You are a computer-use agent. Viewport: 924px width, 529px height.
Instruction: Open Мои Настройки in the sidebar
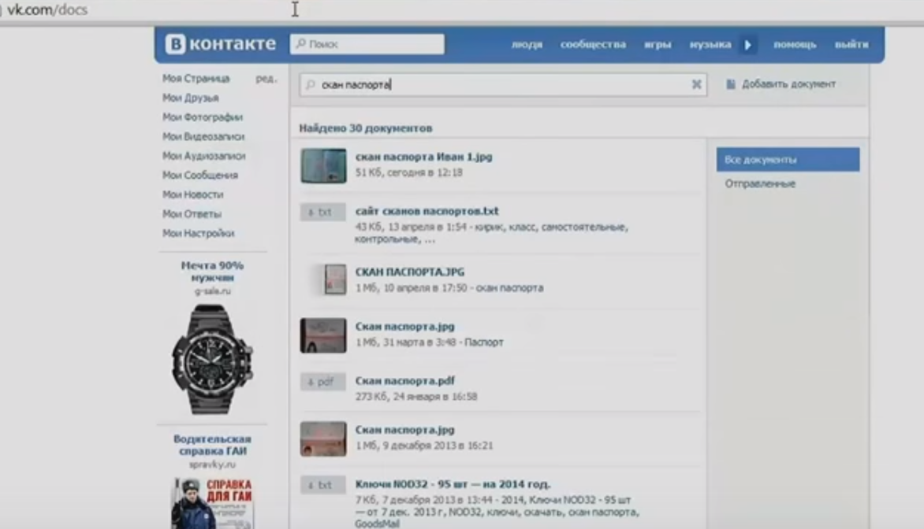coord(199,234)
